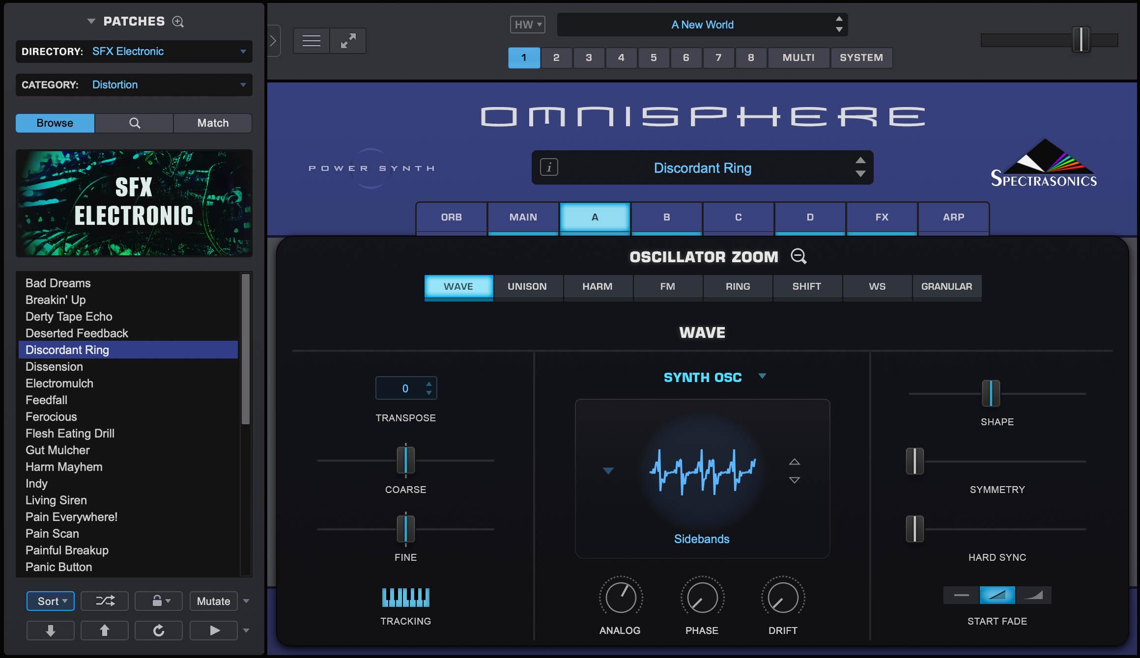Click the search magnifier in the patch browser
1140x658 pixels.
tap(134, 123)
